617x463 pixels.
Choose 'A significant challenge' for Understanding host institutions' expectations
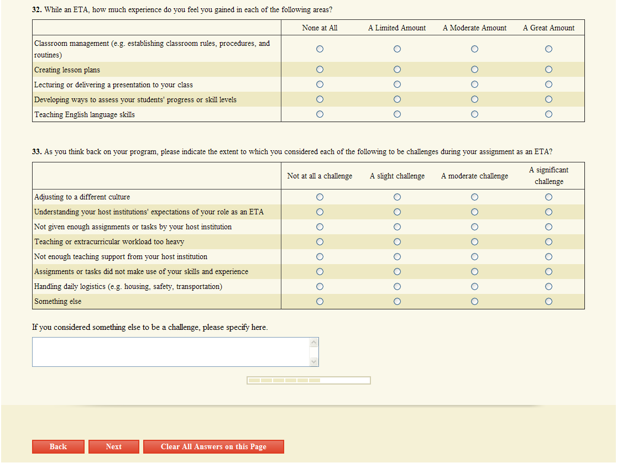(x=548, y=212)
